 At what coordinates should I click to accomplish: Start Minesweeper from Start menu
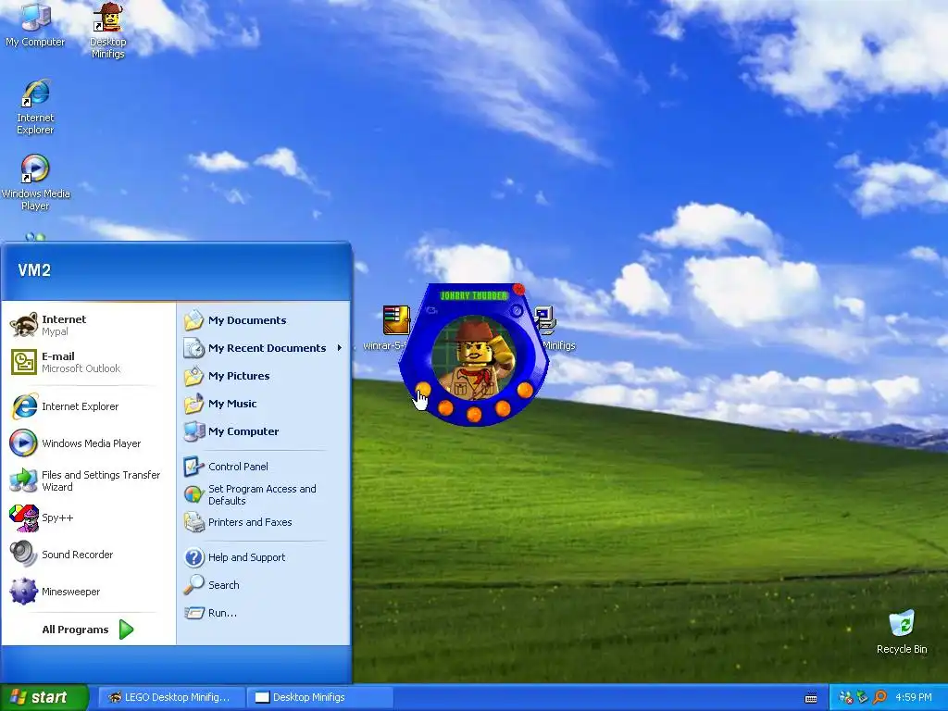[88, 592]
